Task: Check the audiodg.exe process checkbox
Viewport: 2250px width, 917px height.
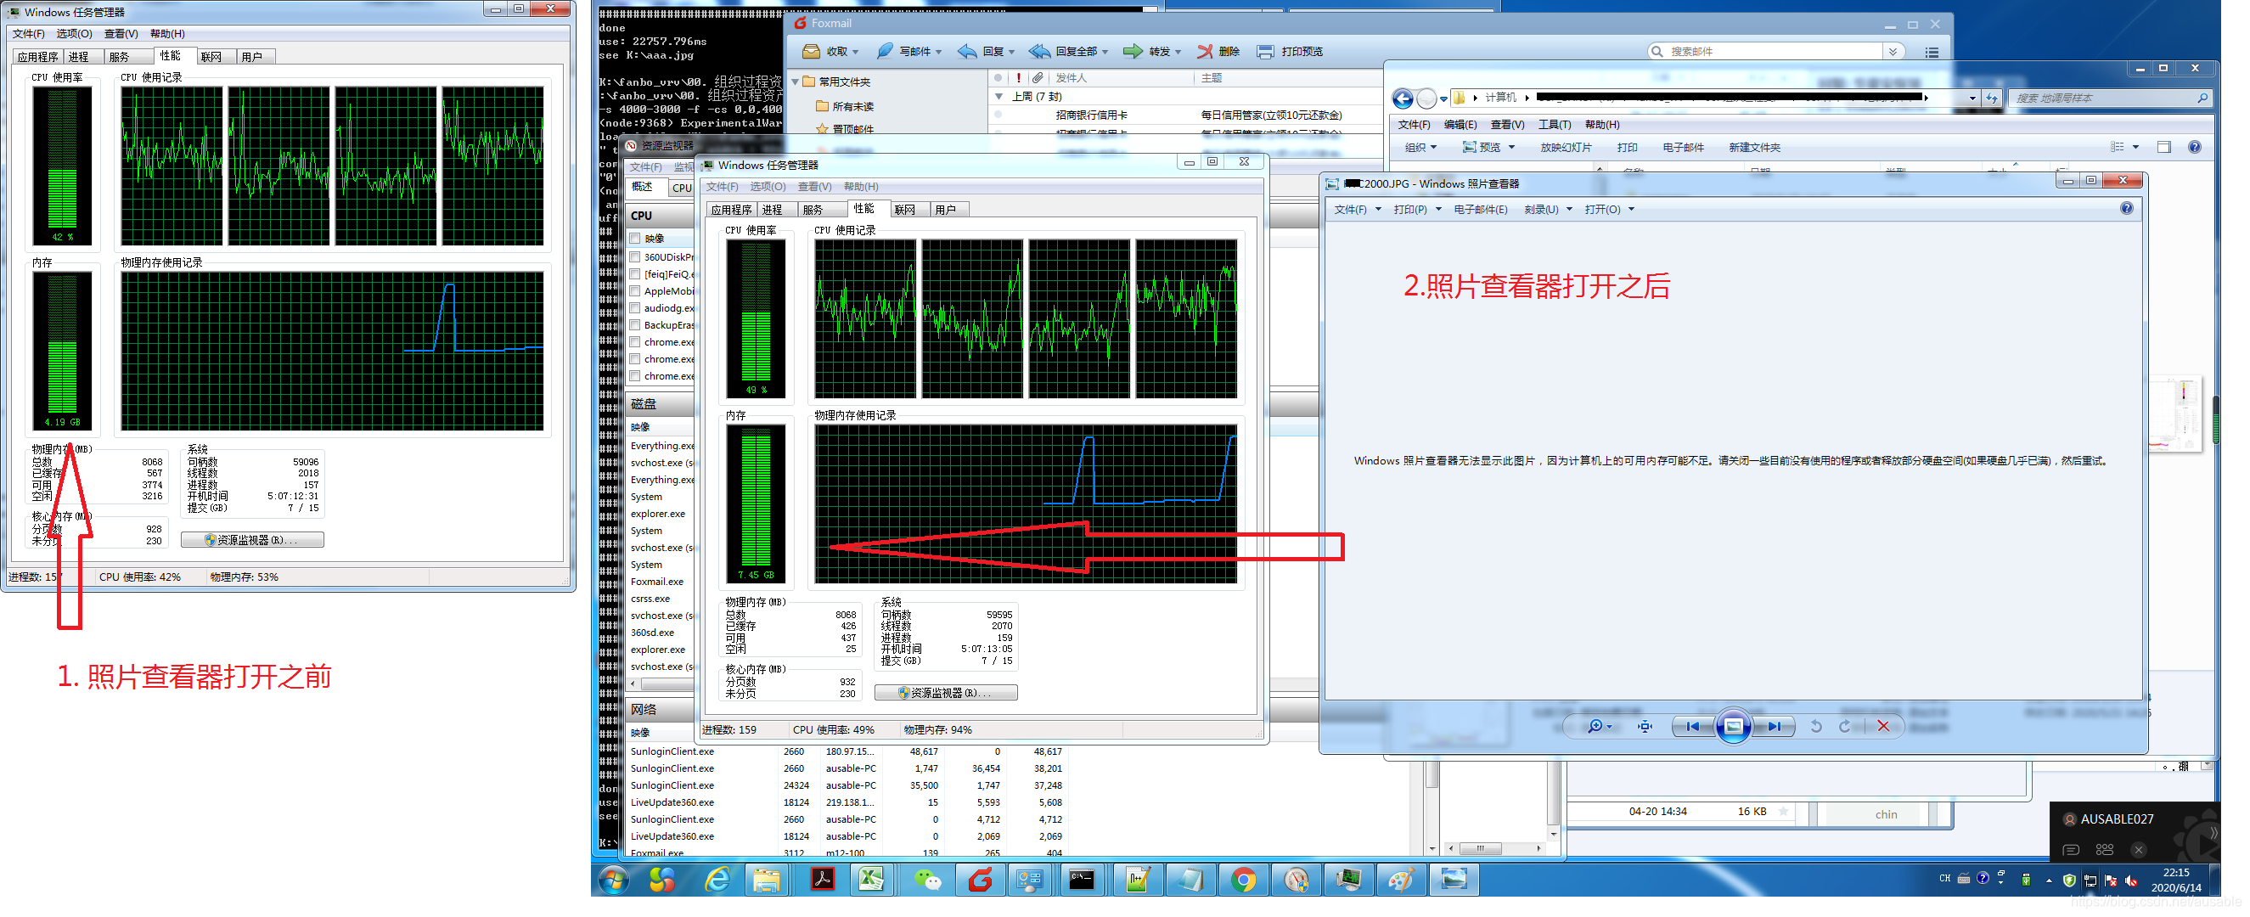Action: coord(635,308)
